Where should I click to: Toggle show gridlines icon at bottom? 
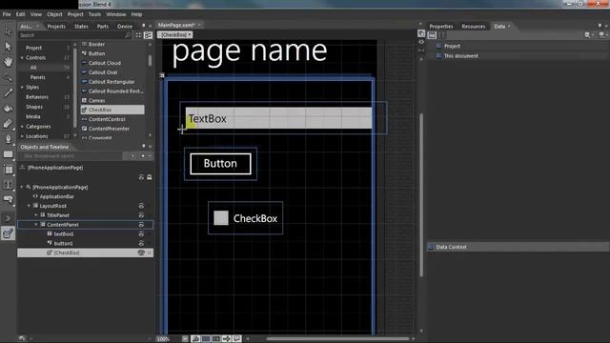(206, 339)
